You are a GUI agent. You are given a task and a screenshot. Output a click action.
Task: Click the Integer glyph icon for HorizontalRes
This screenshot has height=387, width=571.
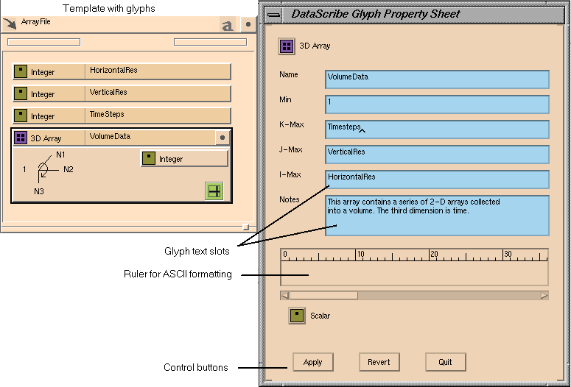tap(21, 71)
